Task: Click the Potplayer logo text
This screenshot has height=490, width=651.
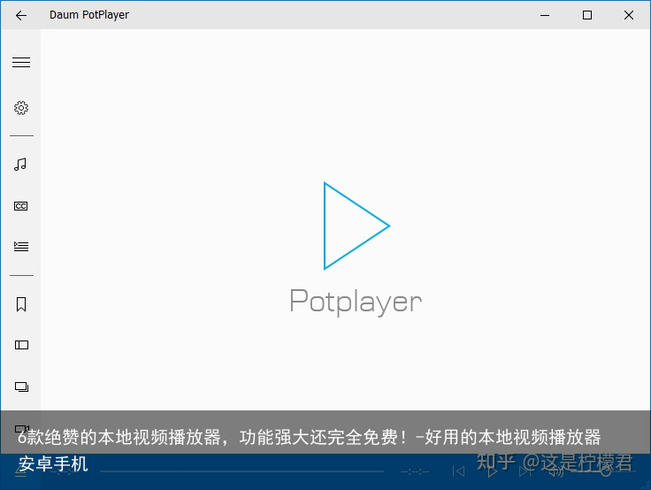Action: point(356,302)
